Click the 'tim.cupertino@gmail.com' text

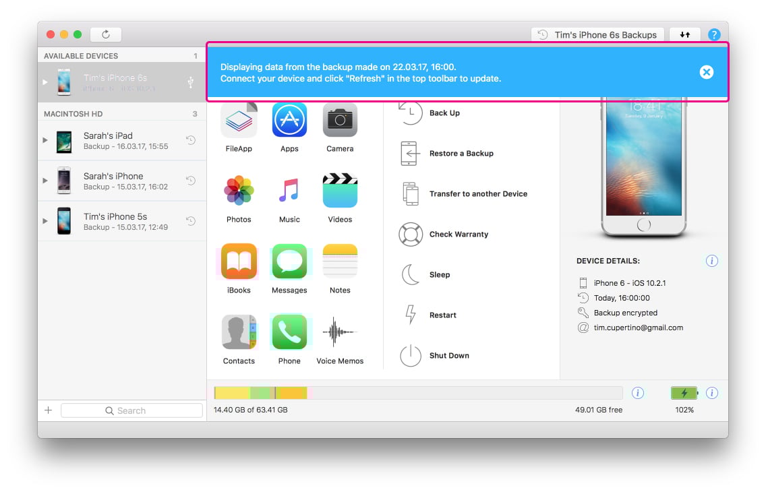pyautogui.click(x=638, y=328)
